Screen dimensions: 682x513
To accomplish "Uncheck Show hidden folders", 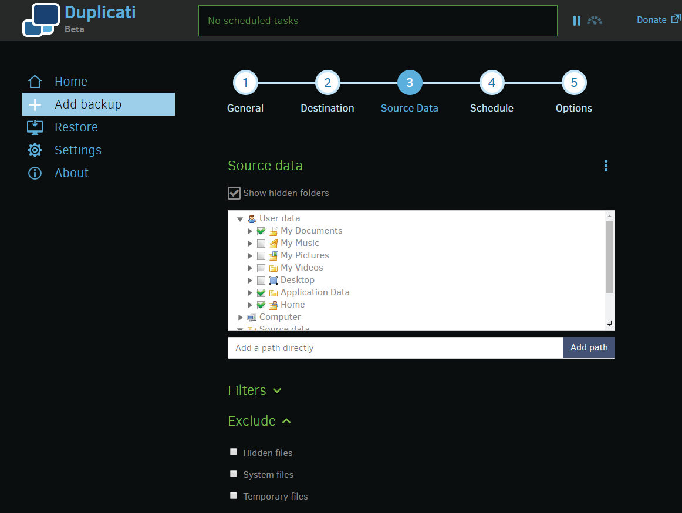I will pyautogui.click(x=234, y=193).
